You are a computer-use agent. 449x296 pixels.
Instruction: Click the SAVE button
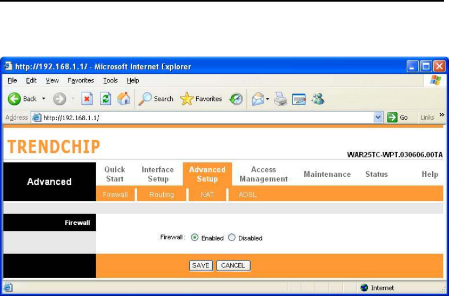(201, 265)
